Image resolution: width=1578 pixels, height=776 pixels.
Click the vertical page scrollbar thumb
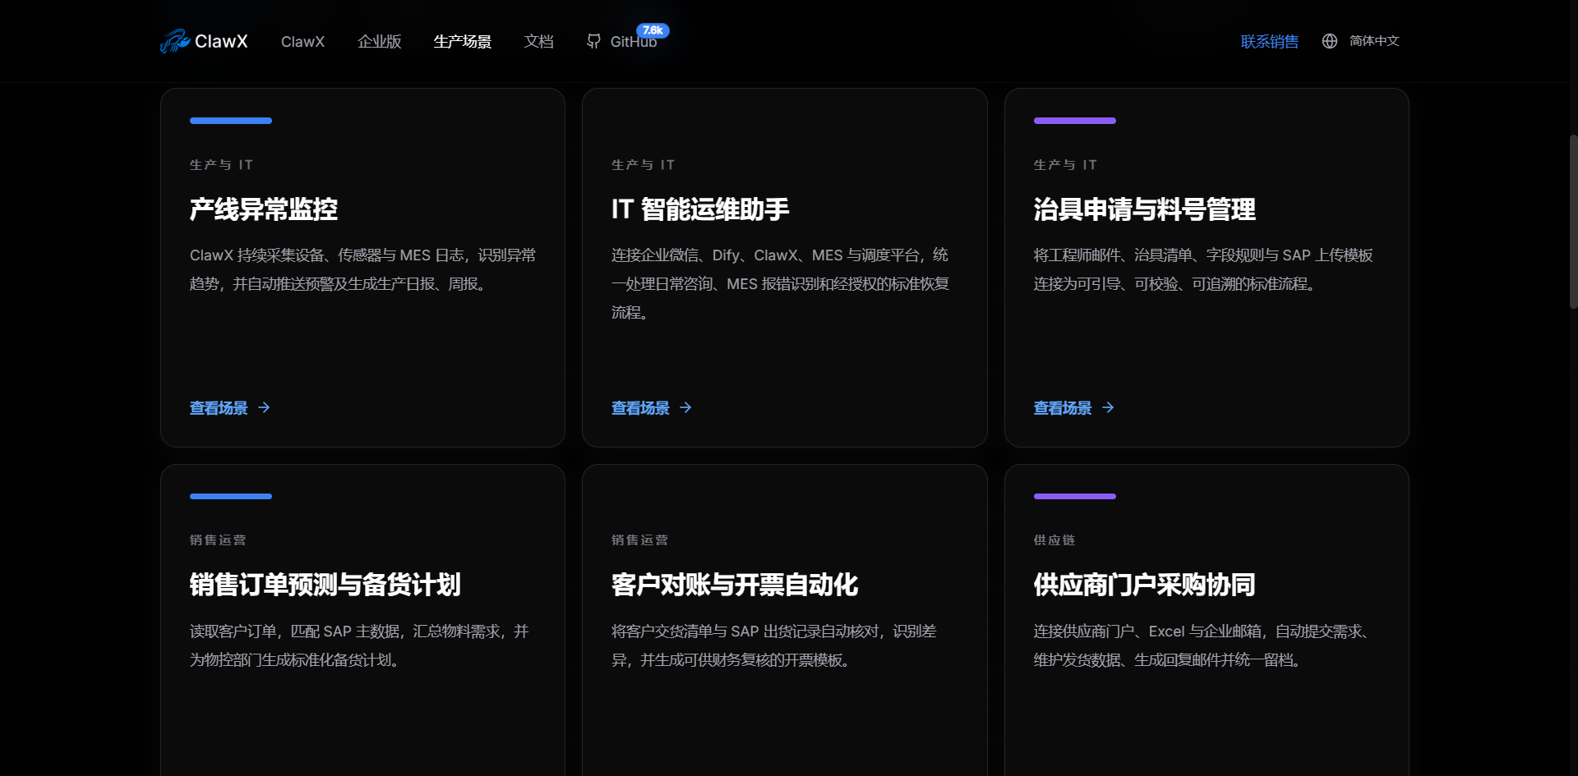(x=1573, y=222)
